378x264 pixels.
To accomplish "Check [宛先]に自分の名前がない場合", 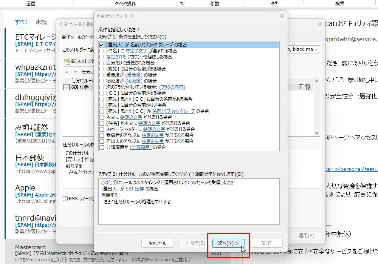I will pyautogui.click(x=102, y=105).
